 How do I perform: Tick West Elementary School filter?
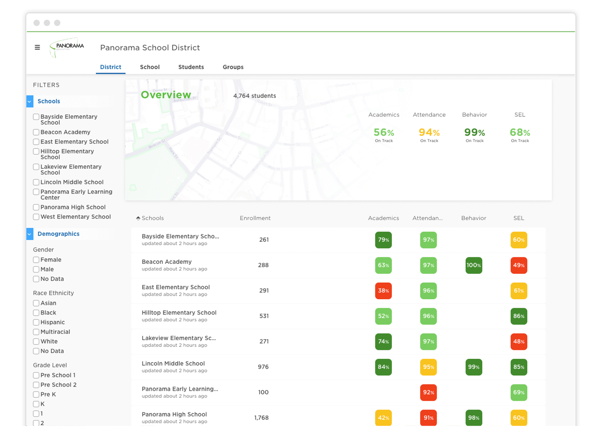tap(36, 217)
